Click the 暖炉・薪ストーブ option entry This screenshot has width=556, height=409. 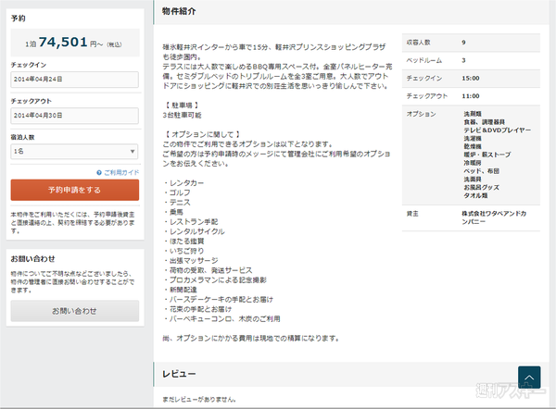(487, 155)
